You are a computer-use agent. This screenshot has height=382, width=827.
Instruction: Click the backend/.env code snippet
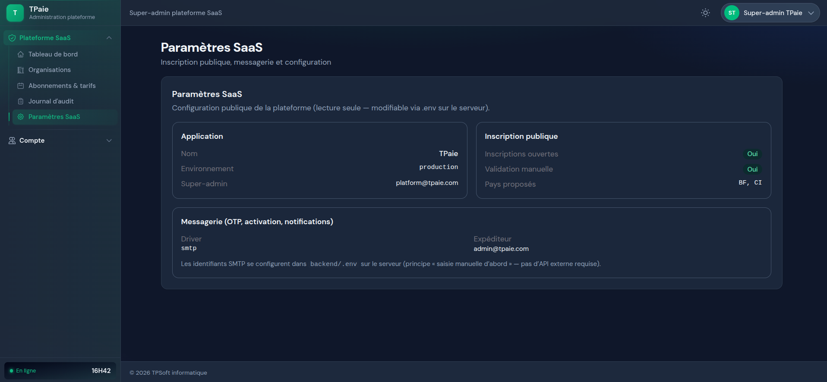334,264
